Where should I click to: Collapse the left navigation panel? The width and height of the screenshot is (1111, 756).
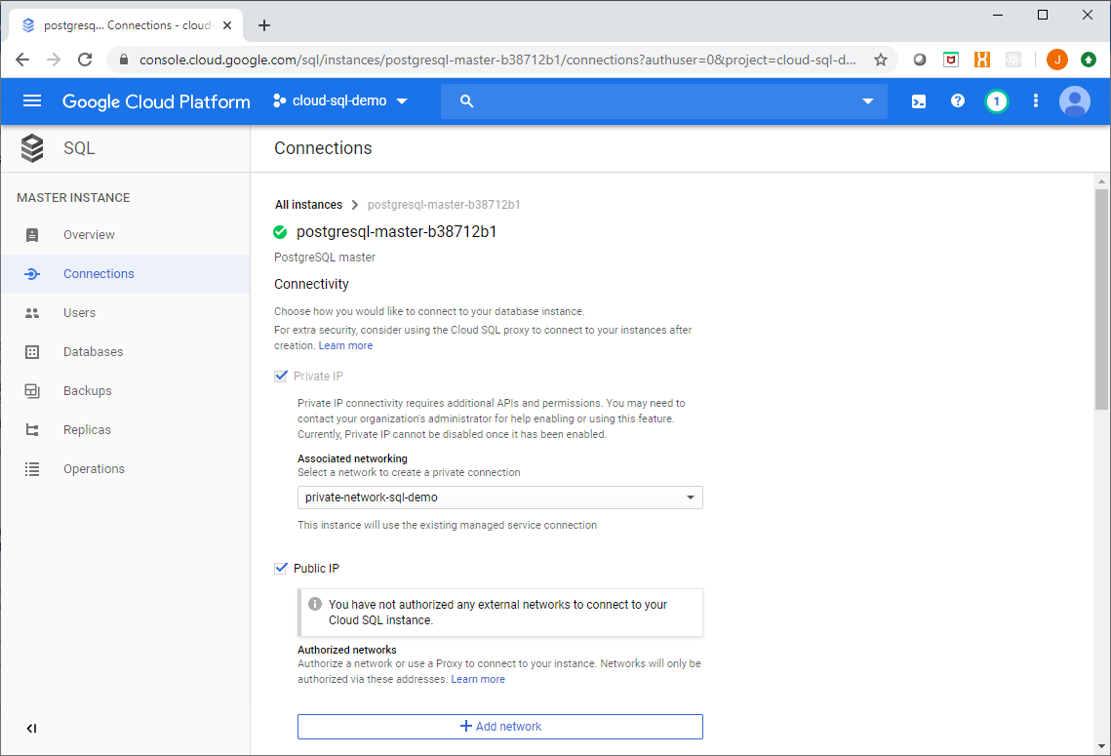click(31, 729)
